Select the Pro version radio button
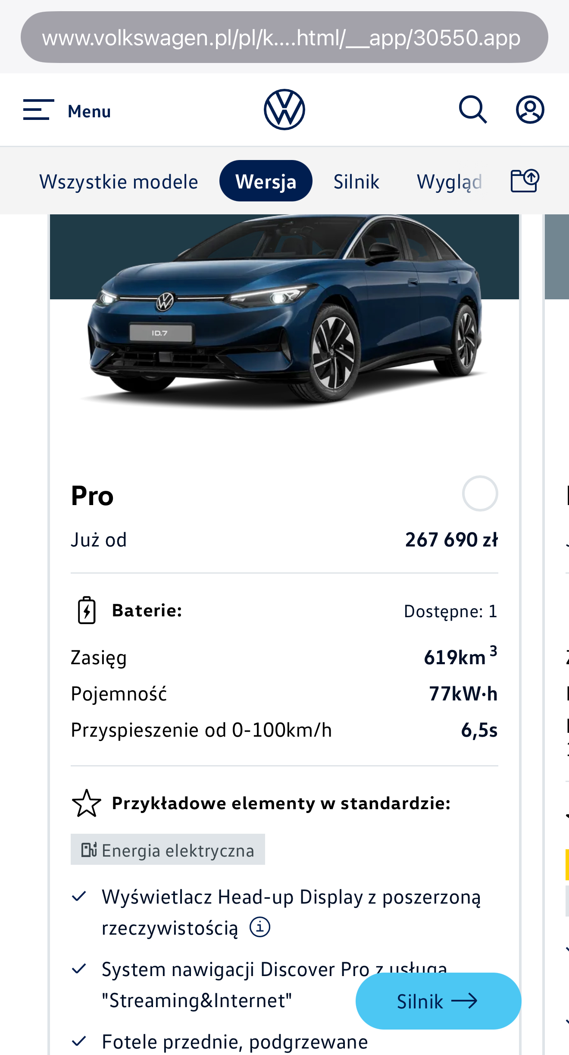 480,493
